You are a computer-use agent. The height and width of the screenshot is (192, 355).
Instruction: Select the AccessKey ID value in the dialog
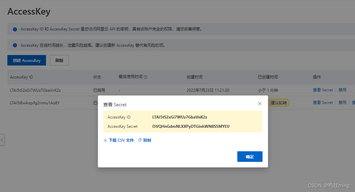coord(180,117)
